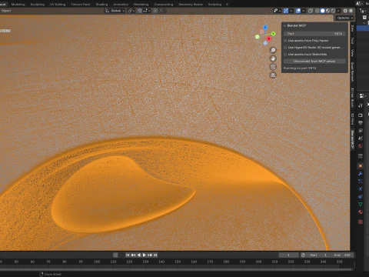Switch to the Geometry Nodes workspace tab
Viewport: 369px width, 277px height.
tap(191, 5)
